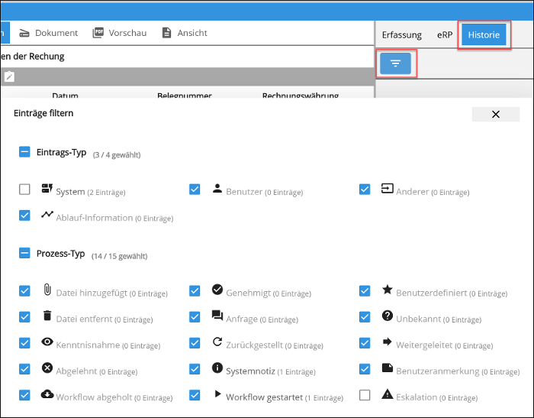Uncheck the Ablauf-Information checkbox
The width and height of the screenshot is (534, 418).
click(24, 215)
